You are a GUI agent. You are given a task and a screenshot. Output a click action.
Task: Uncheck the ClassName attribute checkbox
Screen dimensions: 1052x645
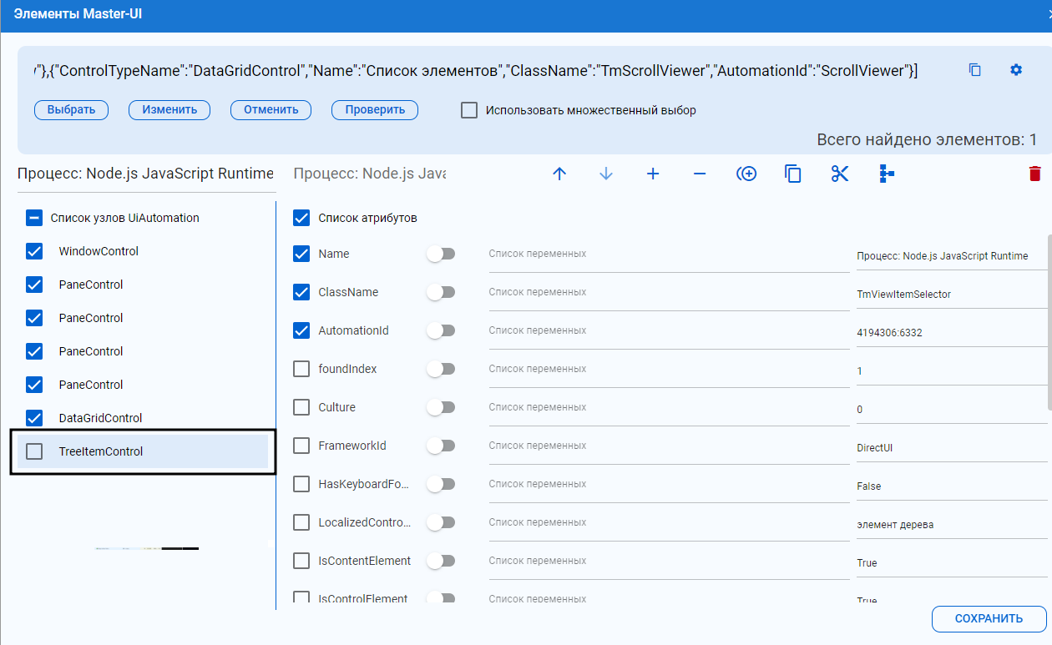coord(301,292)
